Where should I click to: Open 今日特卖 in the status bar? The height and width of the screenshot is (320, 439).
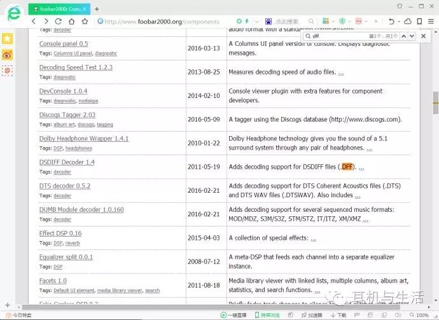click(19, 316)
